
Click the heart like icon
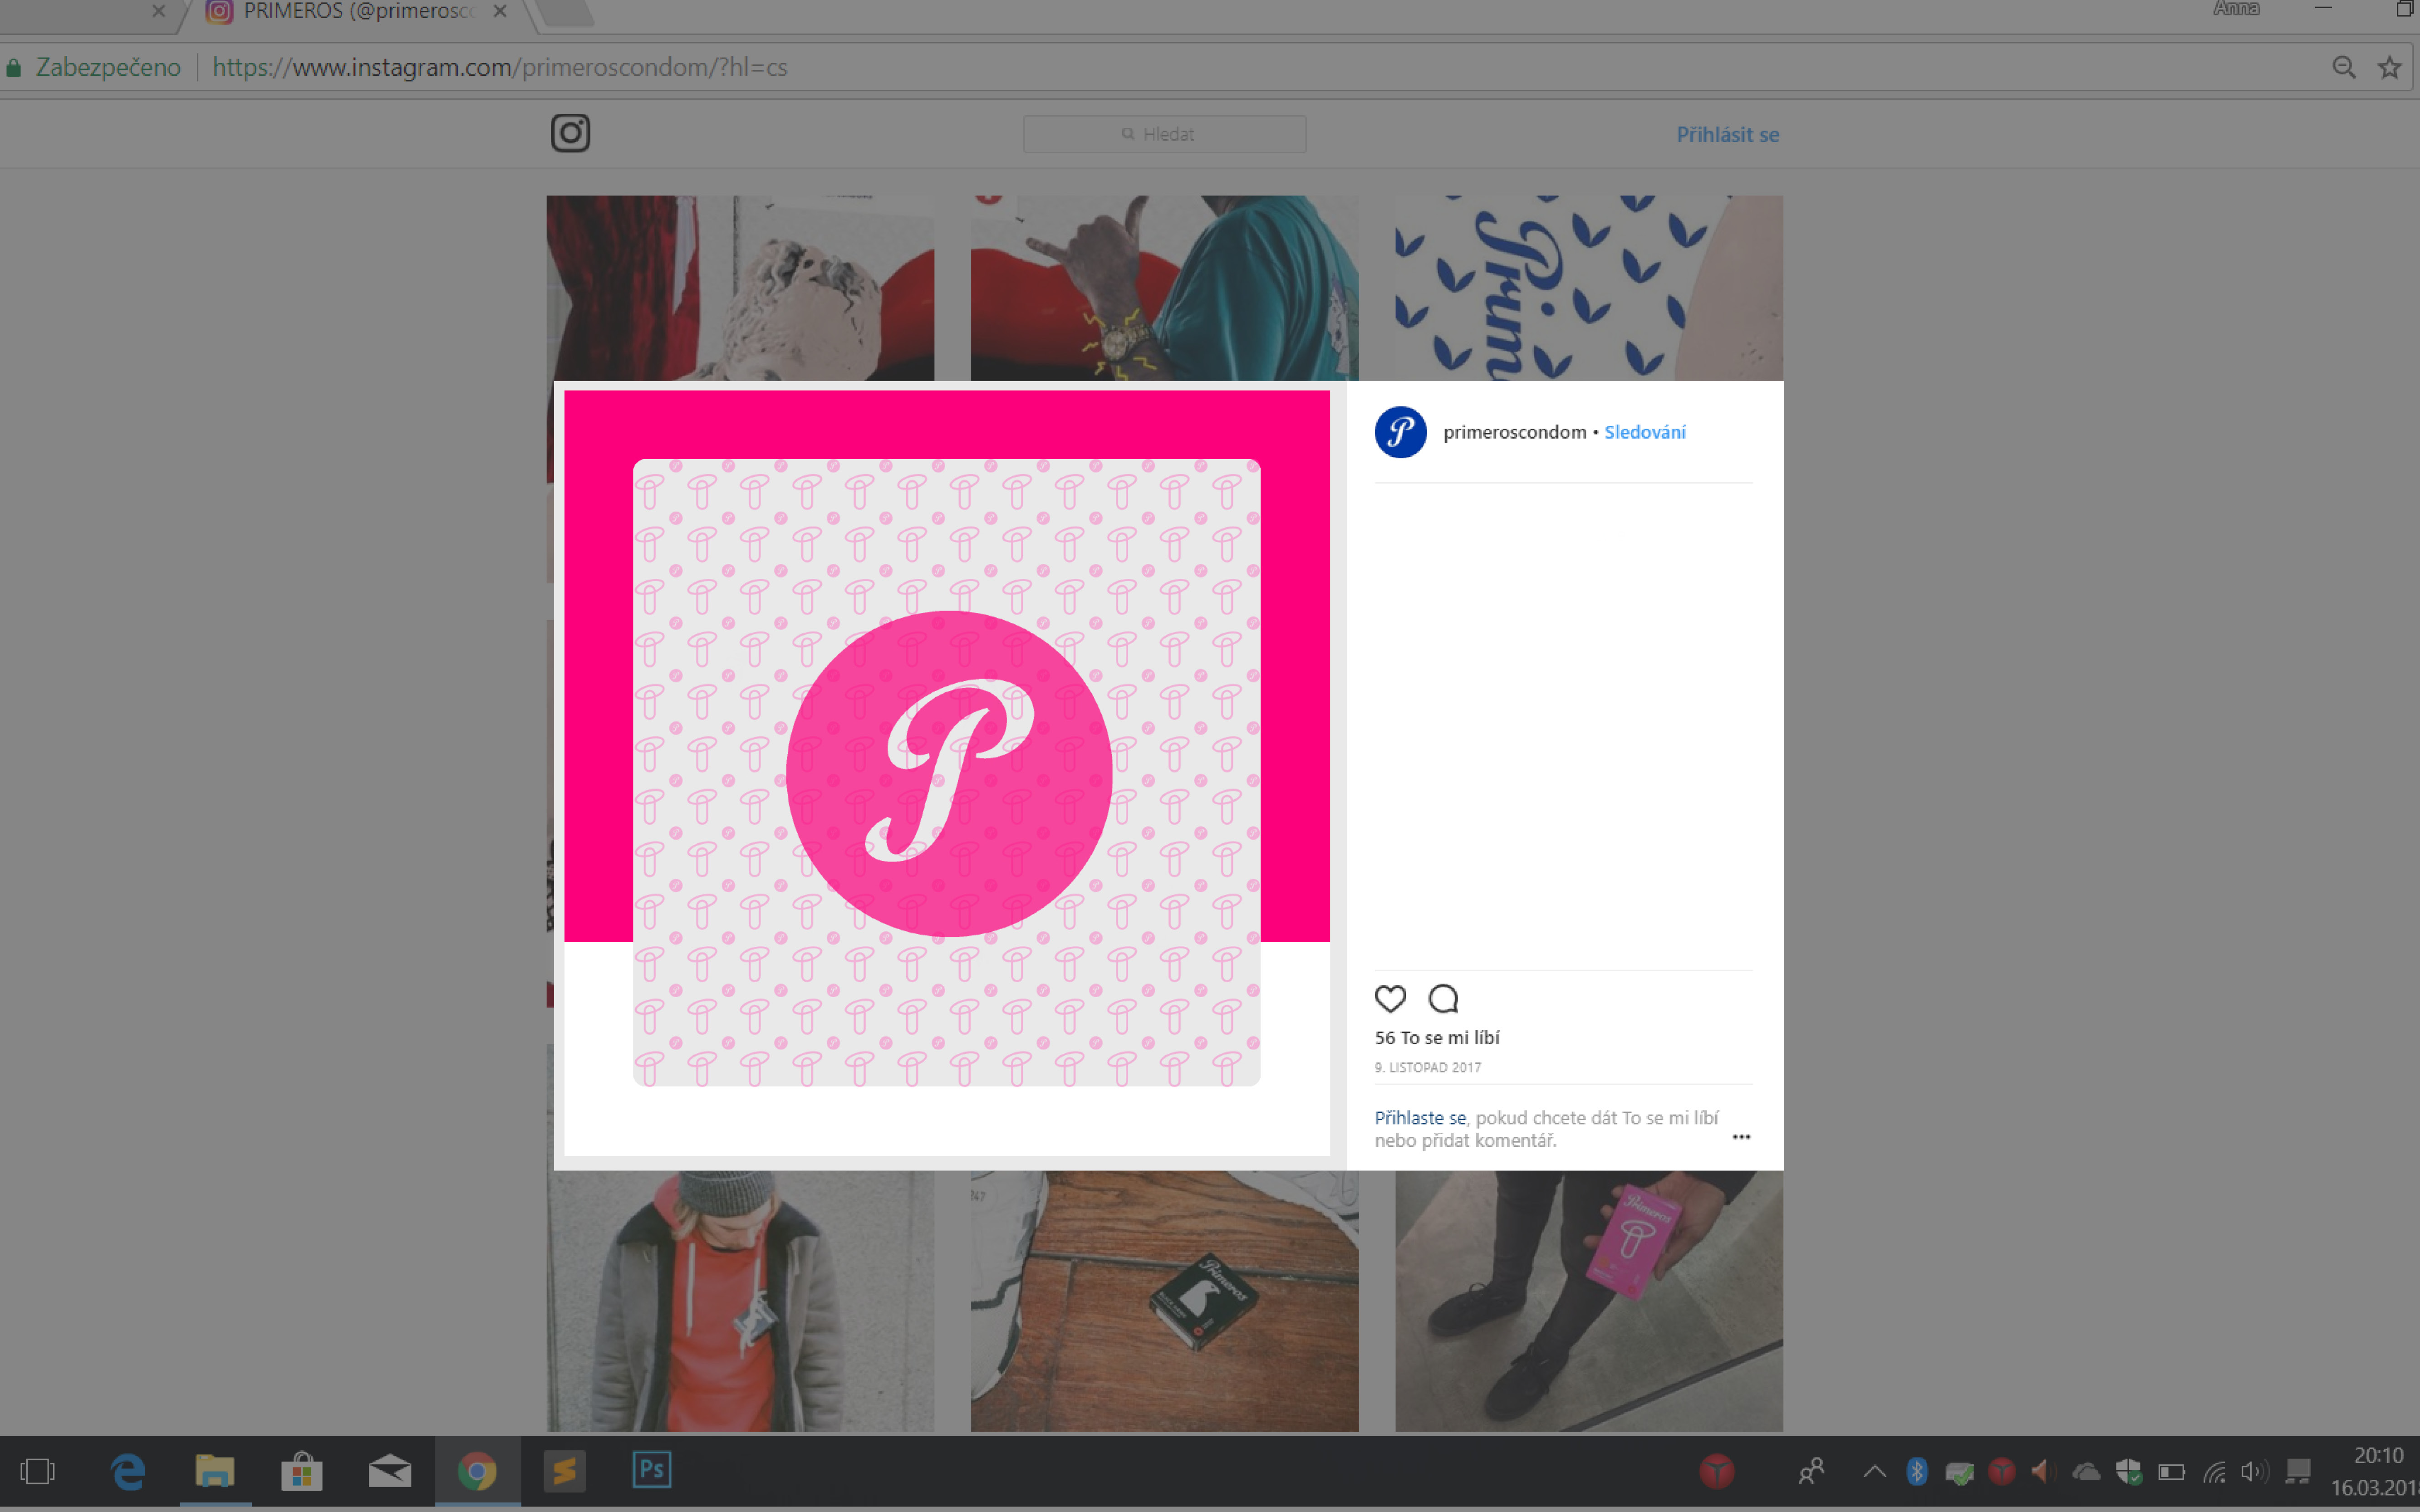(x=1390, y=998)
